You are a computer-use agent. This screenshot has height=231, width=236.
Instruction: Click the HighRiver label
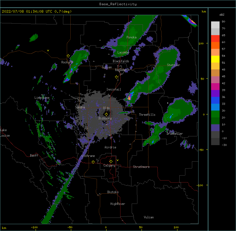[x=118, y=204]
